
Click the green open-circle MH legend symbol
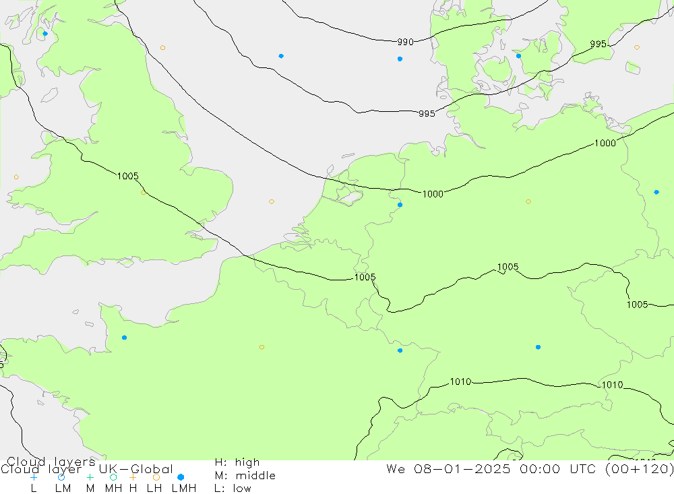pos(113,477)
